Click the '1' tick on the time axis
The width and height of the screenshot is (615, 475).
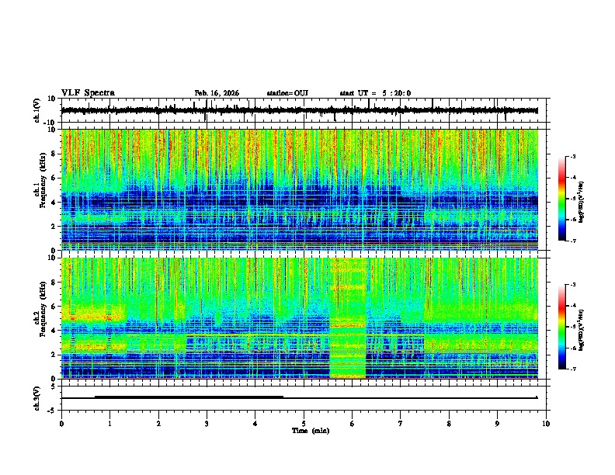[109, 424]
